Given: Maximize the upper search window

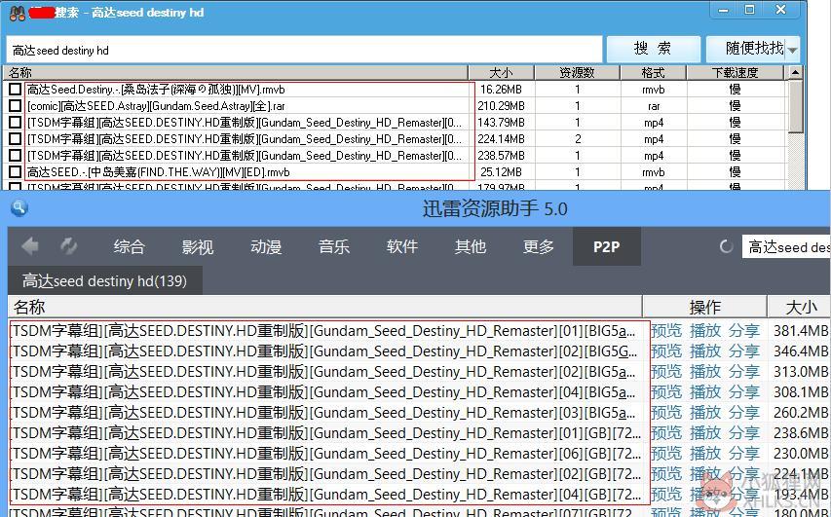Looking at the screenshot, I should 749,10.
